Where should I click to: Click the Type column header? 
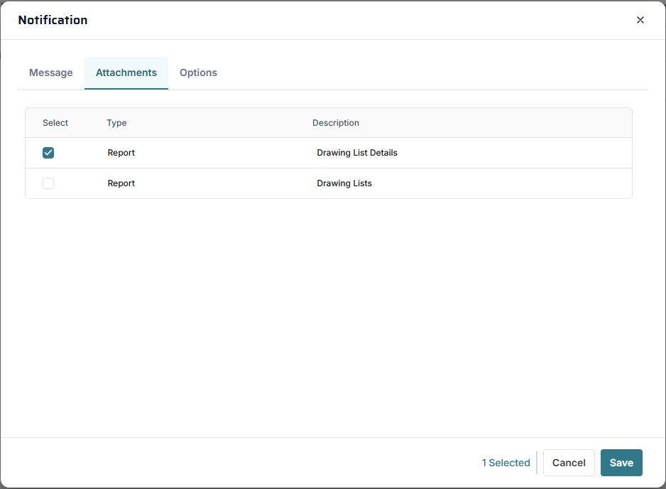pos(116,123)
